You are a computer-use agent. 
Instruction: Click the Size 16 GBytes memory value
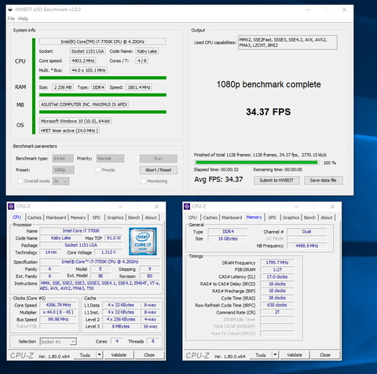pos(228,239)
